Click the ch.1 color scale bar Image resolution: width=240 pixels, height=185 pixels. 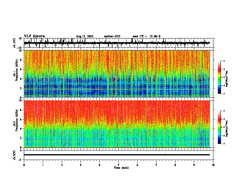[x=219, y=77]
